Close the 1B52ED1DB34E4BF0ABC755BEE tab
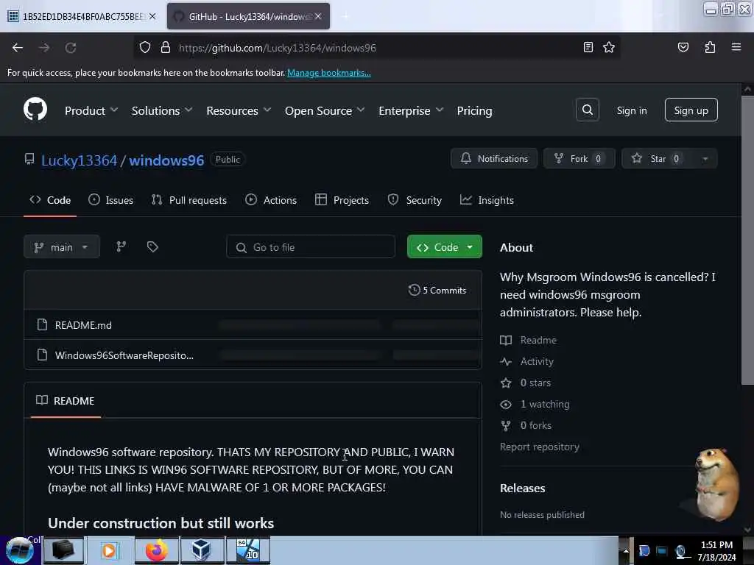Screen dimensions: 754x565 coord(152,16)
